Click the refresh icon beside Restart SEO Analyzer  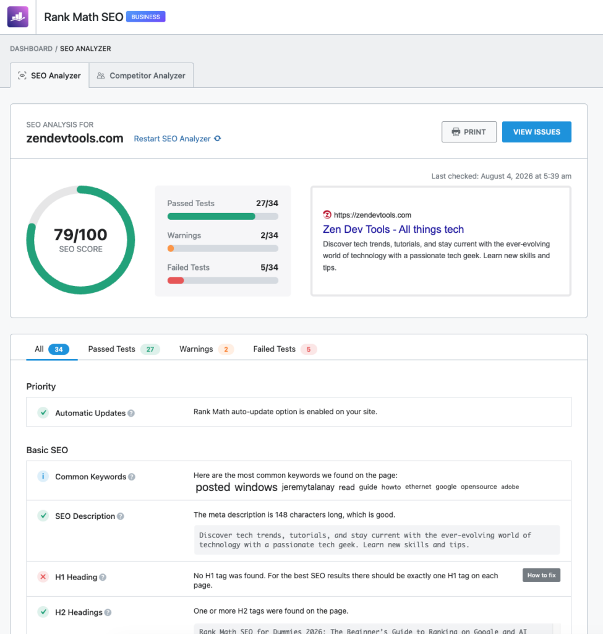(x=217, y=138)
